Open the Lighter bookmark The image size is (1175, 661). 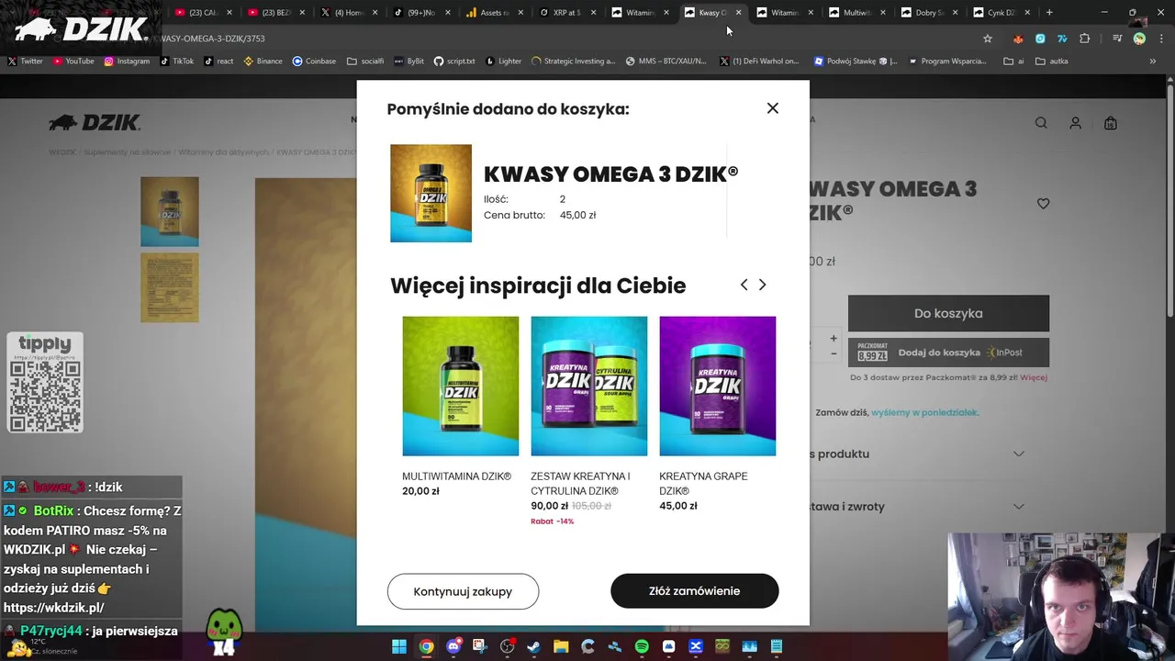[503, 62]
